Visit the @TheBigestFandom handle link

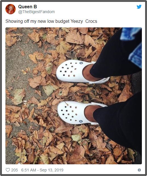(36, 12)
